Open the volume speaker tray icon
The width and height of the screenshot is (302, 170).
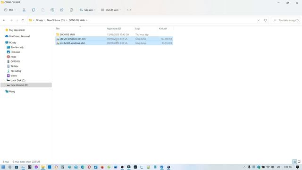click(272, 167)
